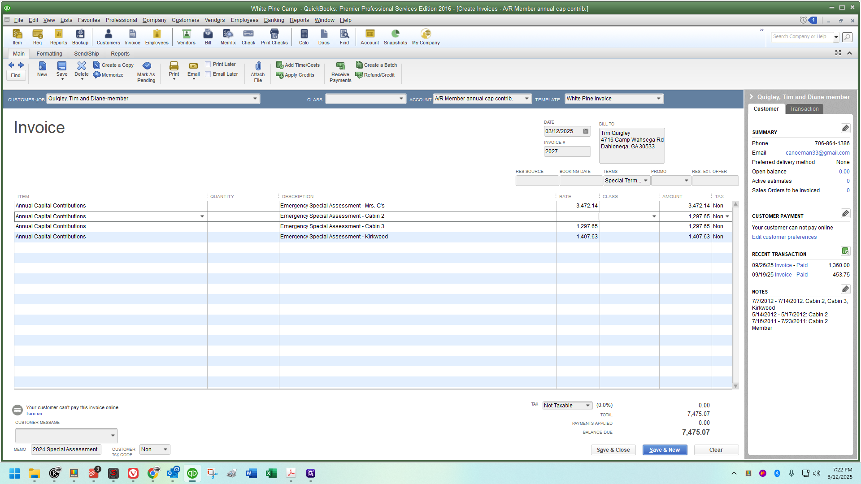This screenshot has height=484, width=861.
Task: Enable the Print Later checkbox
Action: coord(208,65)
